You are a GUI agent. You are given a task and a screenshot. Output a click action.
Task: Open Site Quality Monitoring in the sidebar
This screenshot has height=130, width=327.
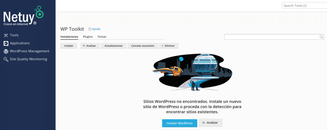pyautogui.click(x=28, y=59)
